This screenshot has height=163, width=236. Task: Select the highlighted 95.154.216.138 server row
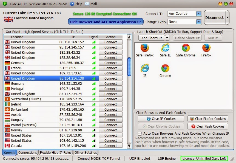[x=51, y=78]
